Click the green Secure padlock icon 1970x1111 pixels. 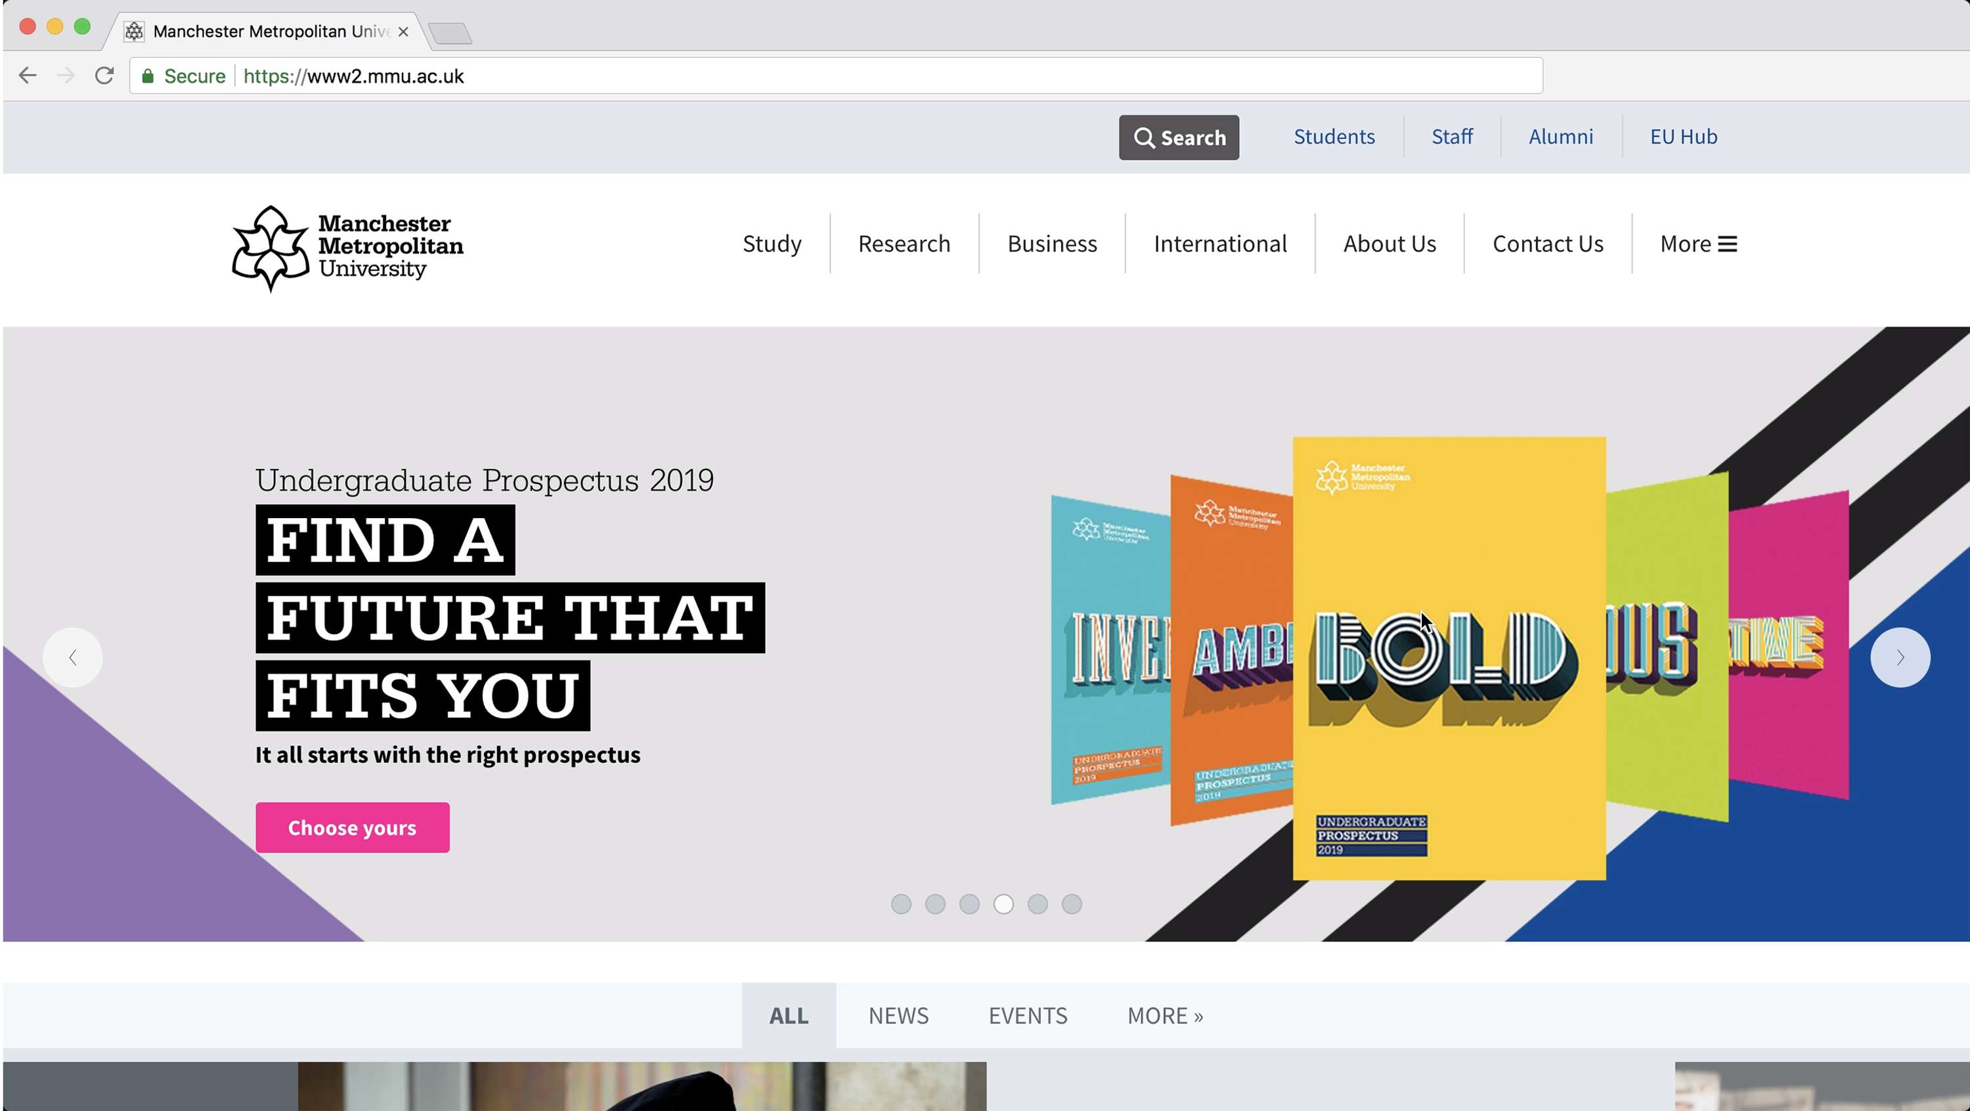tap(148, 76)
